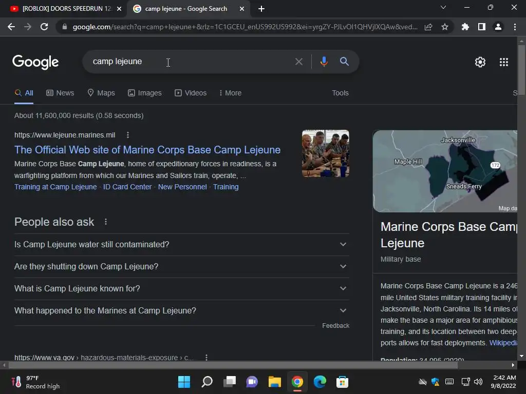526x394 pixels.
Task: Close the camp lejeune Google Search tab
Action: coord(242,9)
